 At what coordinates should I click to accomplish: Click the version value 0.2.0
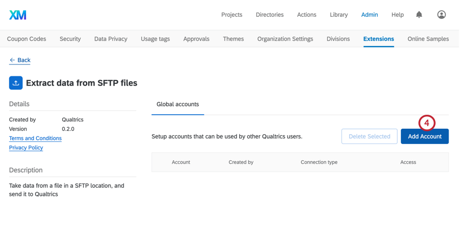[68, 129]
